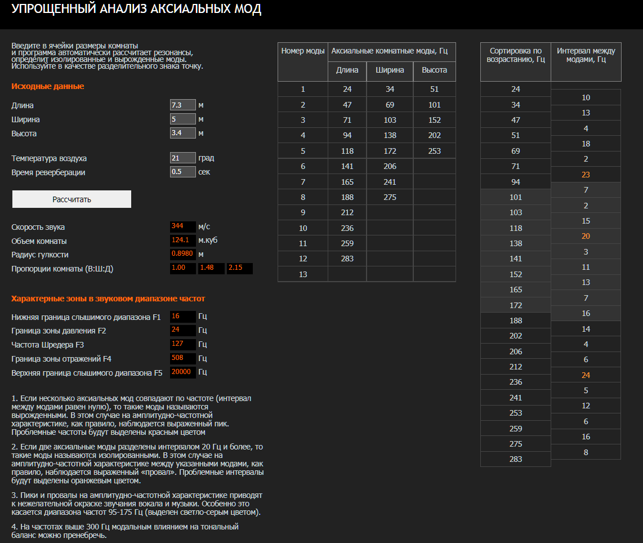Click the orange interval value 20
The height and width of the screenshot is (543, 643).
point(586,236)
